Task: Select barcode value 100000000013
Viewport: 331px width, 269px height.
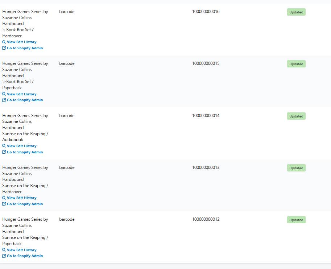Action: [x=206, y=167]
